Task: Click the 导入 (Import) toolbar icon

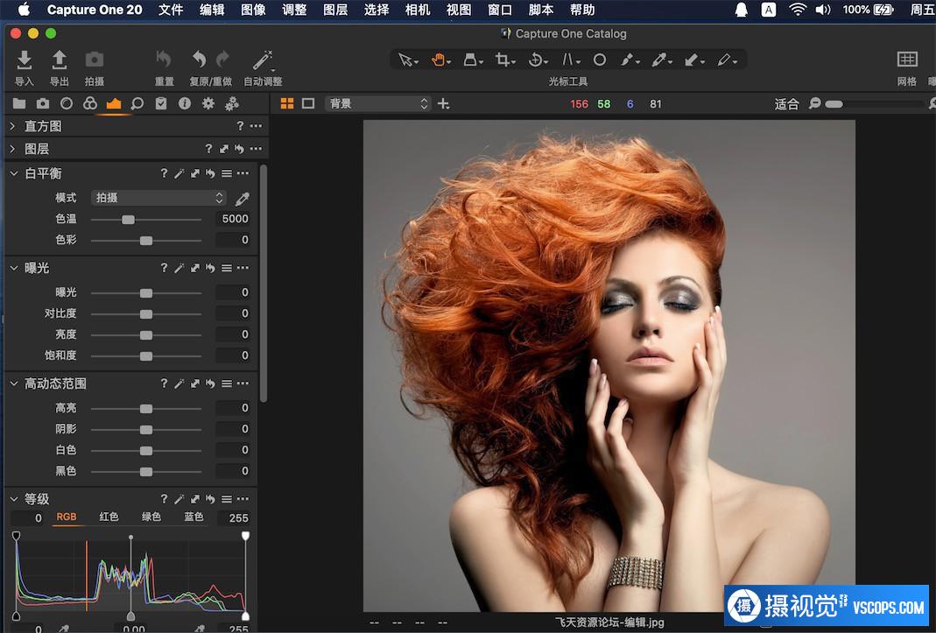Action: (24, 60)
